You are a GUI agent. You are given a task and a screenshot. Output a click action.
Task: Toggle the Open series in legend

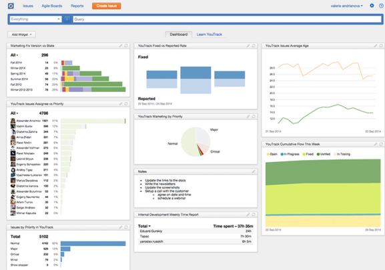(x=272, y=154)
